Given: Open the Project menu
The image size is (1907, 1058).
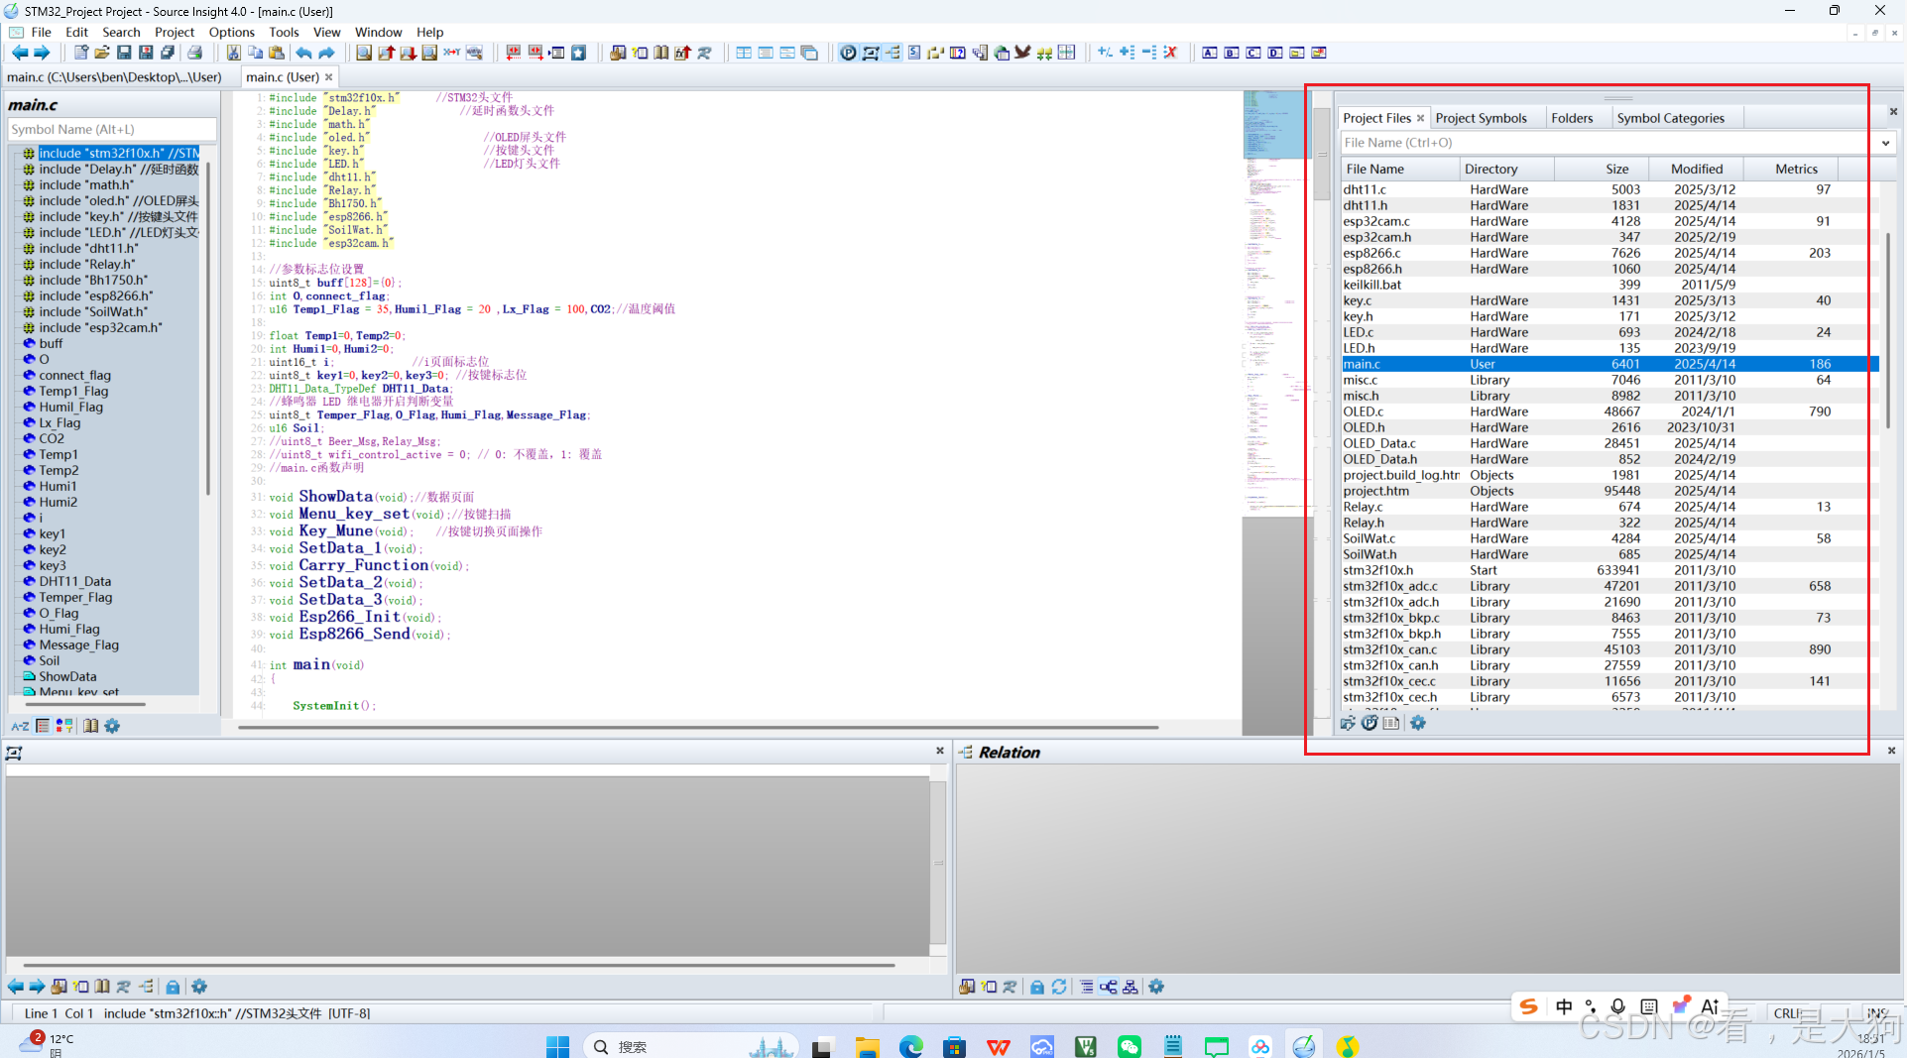Looking at the screenshot, I should [x=174, y=32].
